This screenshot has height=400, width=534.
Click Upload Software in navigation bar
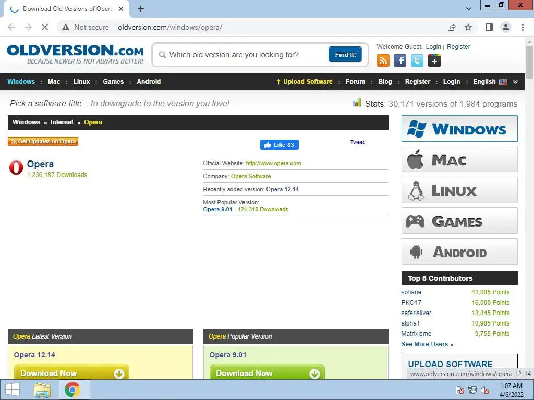(305, 82)
